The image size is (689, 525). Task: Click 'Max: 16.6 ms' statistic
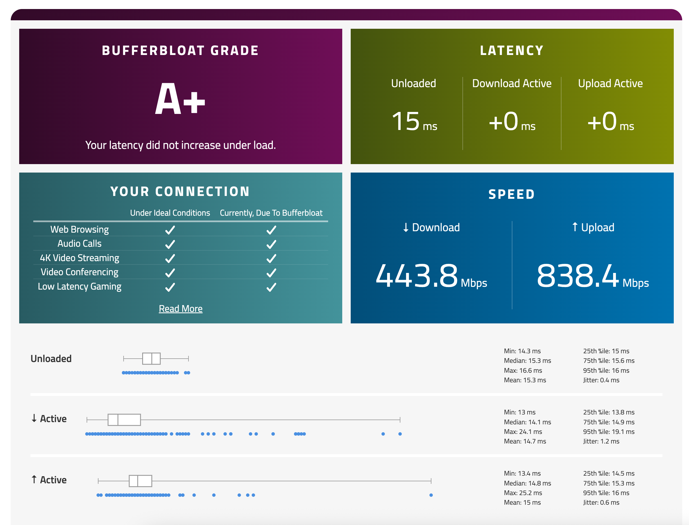(523, 370)
